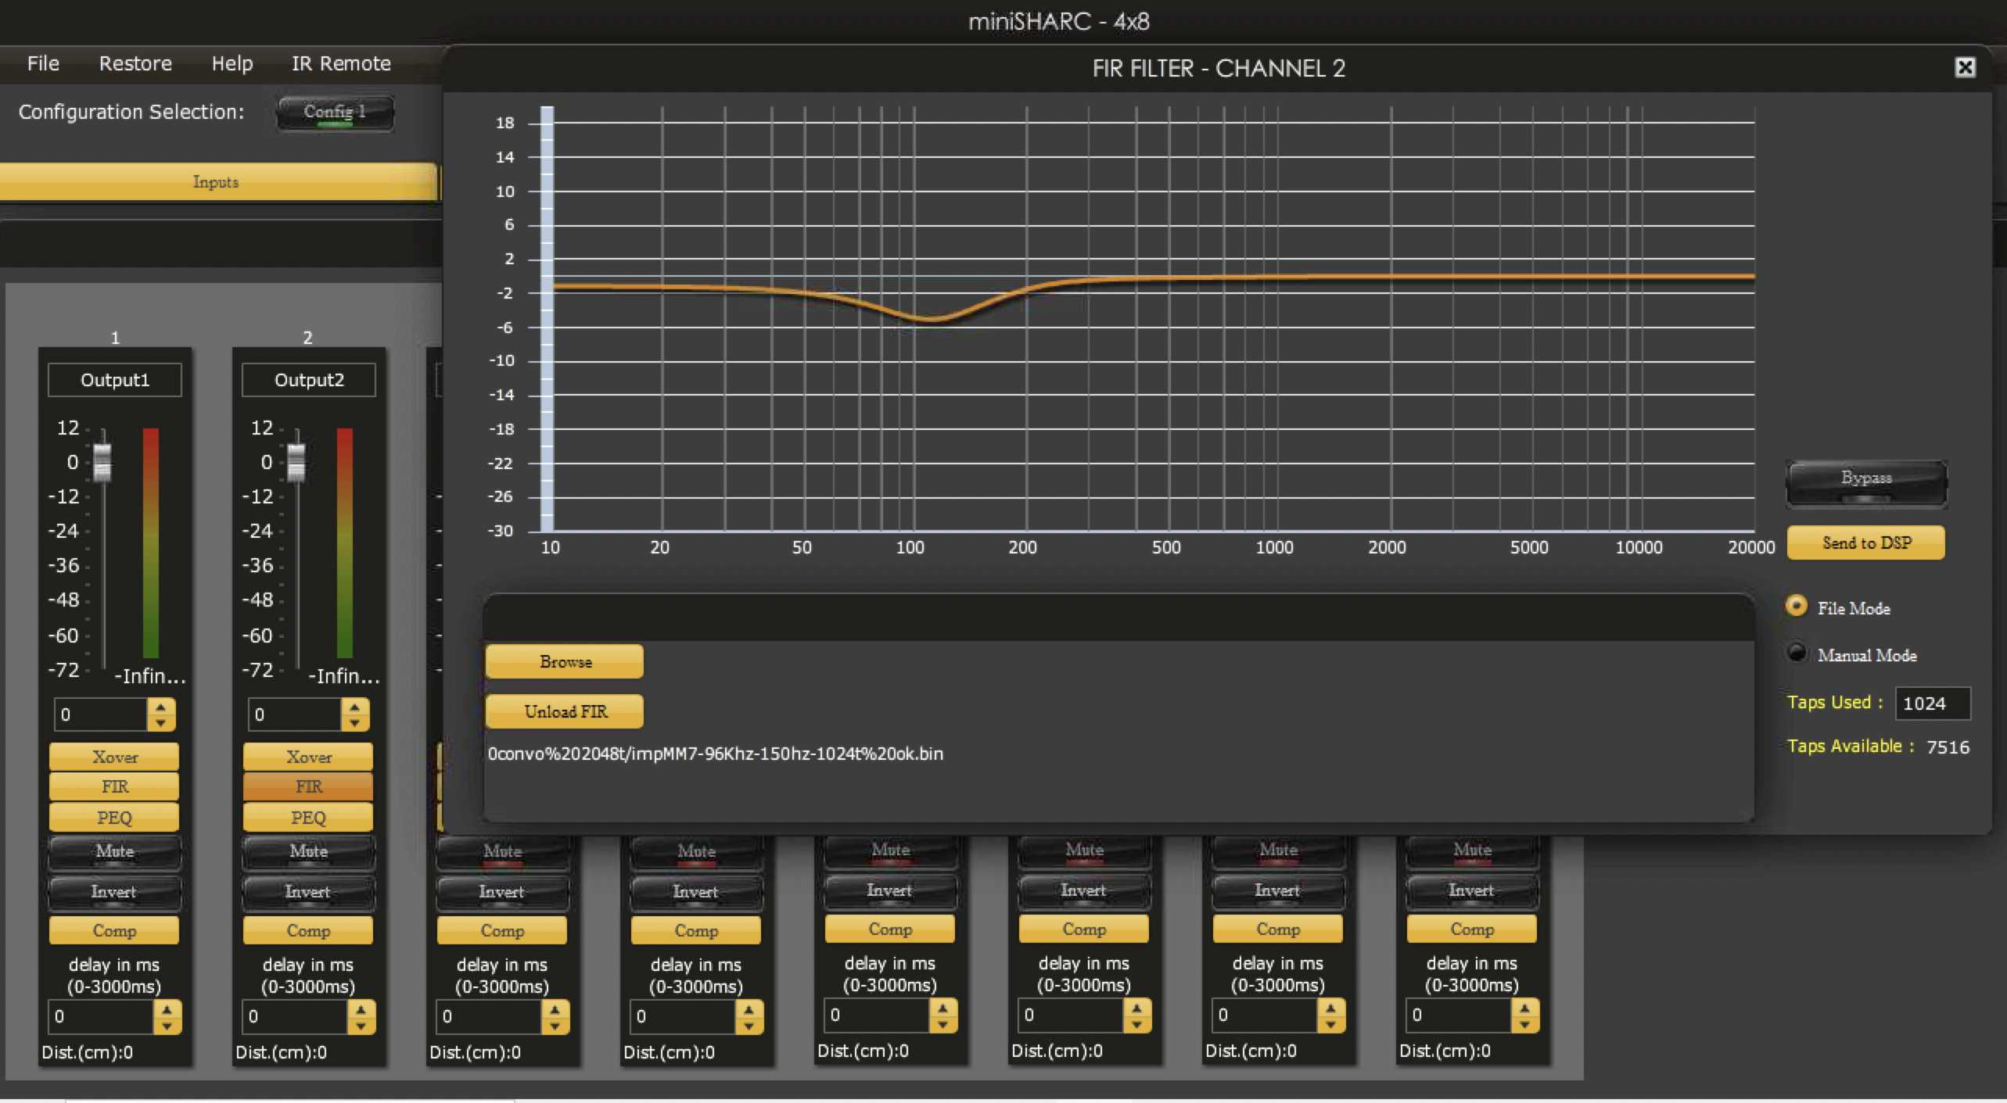The height and width of the screenshot is (1103, 2007).
Task: Click the Output1 channel name field
Action: (115, 380)
